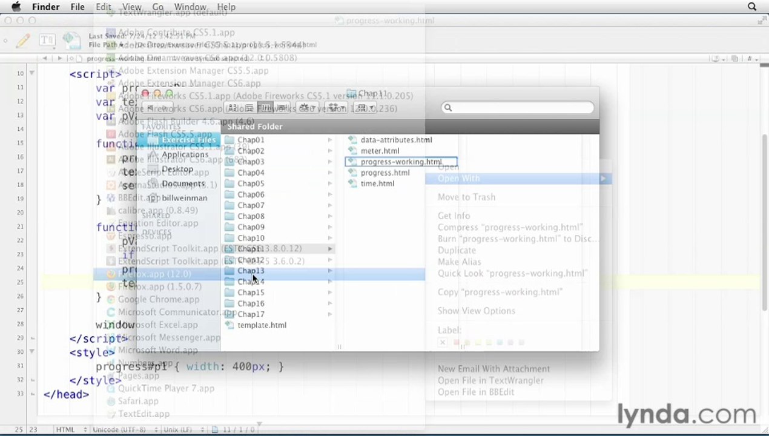The width and height of the screenshot is (769, 436).
Task: Switch Finder to list view
Action: pyautogui.click(x=248, y=108)
